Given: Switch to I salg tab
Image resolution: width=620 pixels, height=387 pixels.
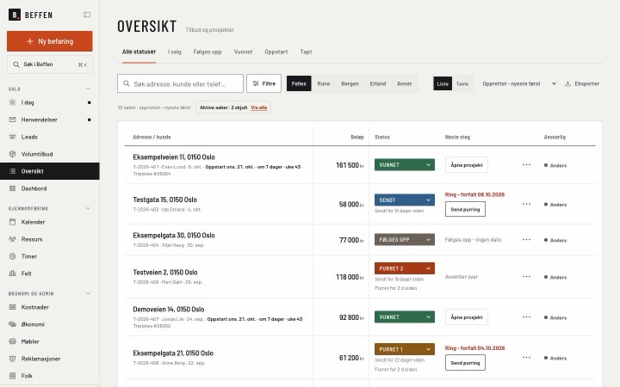Looking at the screenshot, I should pyautogui.click(x=174, y=52).
